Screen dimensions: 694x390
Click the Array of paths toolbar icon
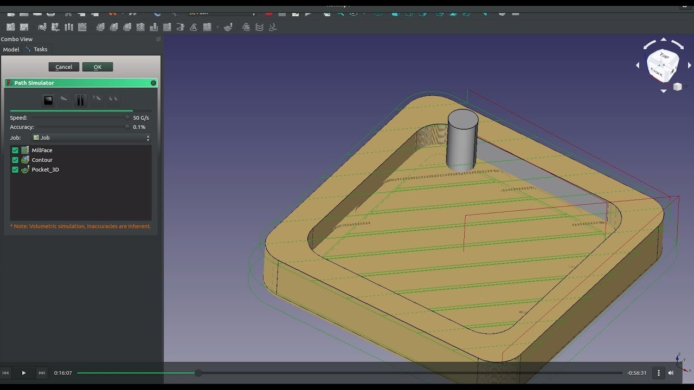(260, 27)
